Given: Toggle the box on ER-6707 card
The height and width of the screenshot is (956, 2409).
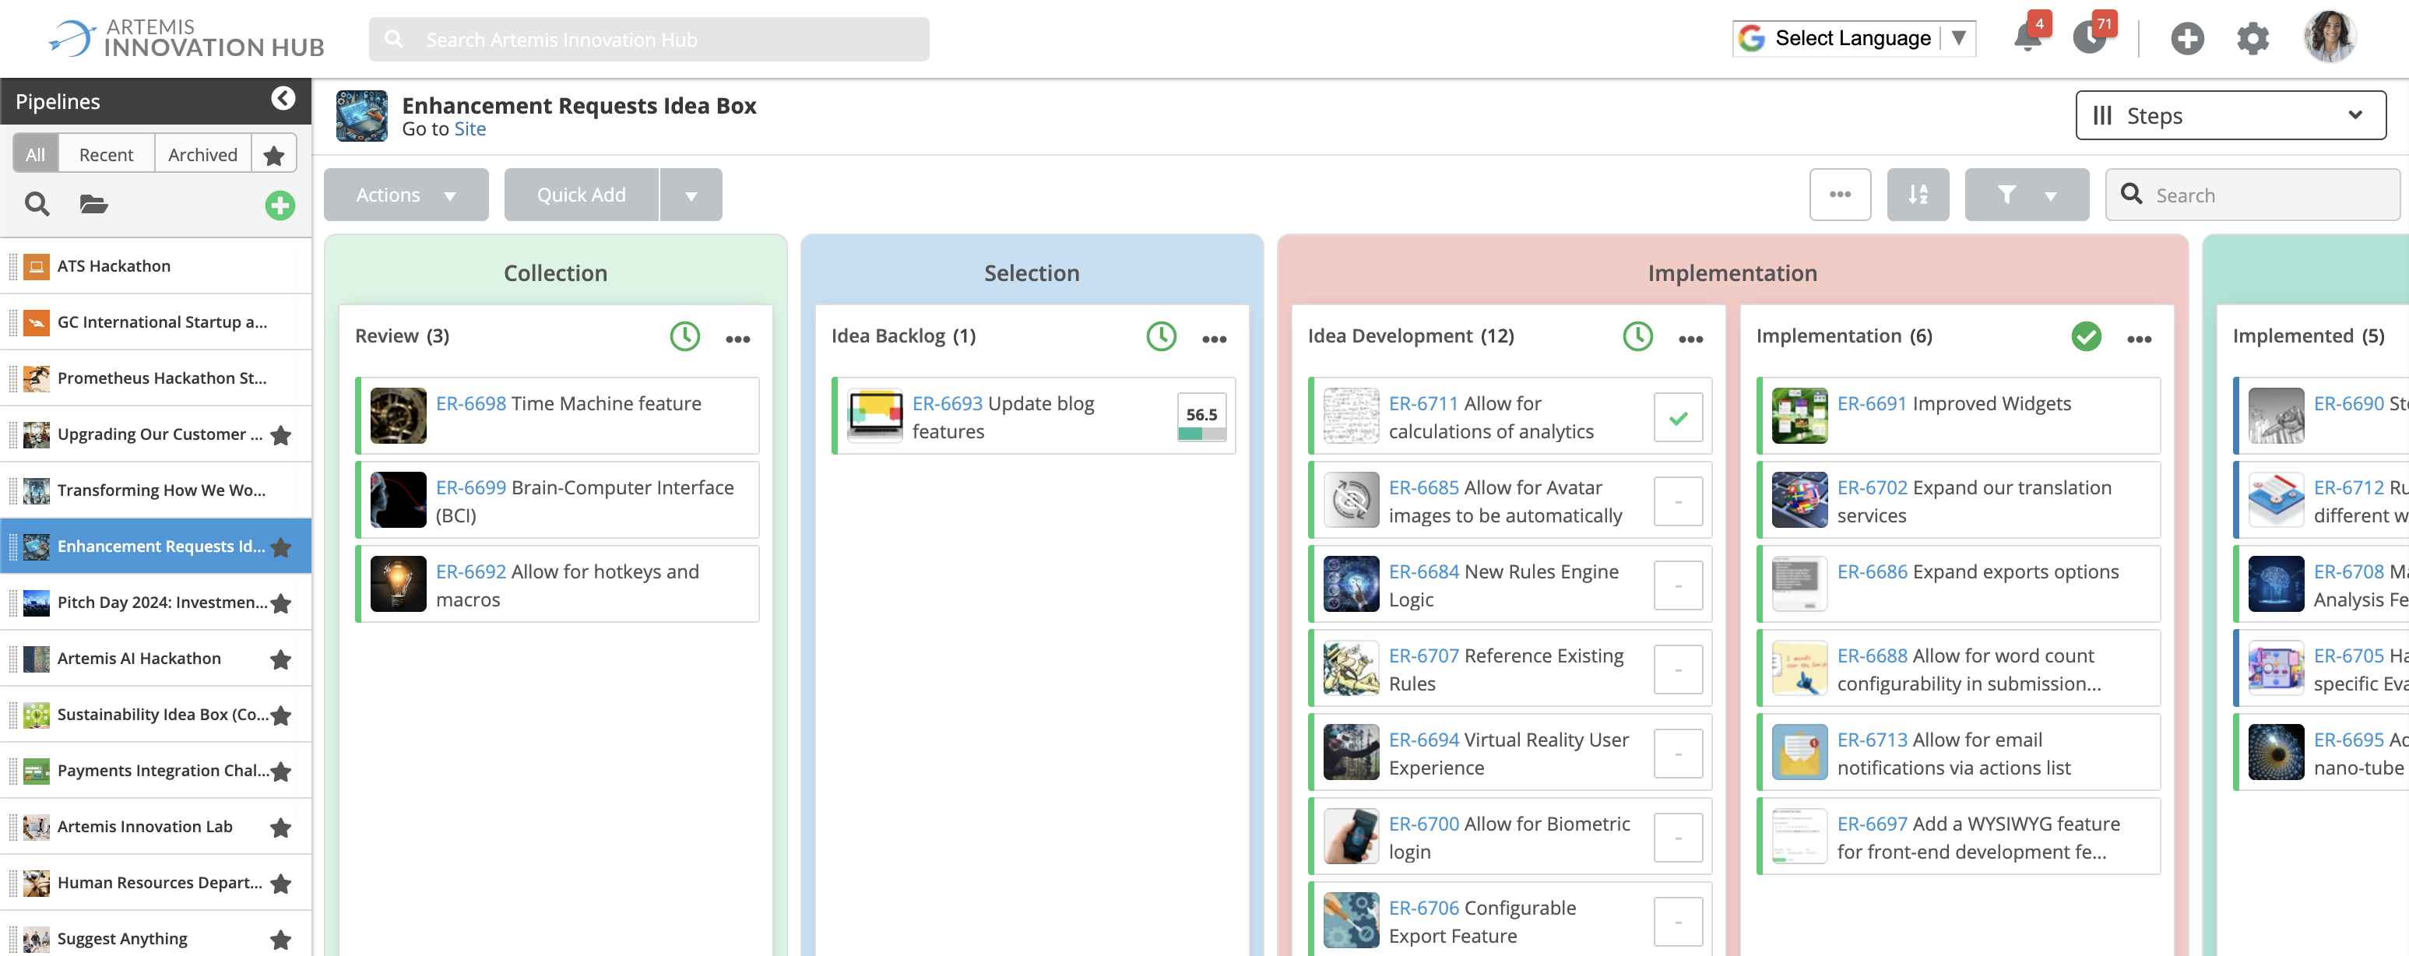Looking at the screenshot, I should coord(1678,670).
